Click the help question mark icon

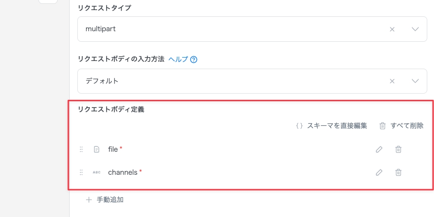coord(194,60)
